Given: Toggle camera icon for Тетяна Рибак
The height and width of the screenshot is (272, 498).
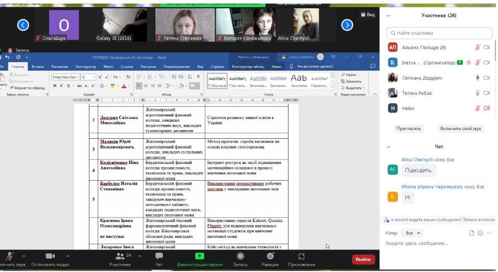Looking at the screenshot, I should [487, 93].
